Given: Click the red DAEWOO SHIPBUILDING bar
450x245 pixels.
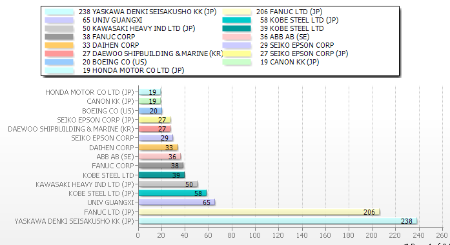Looking at the screenshot, I should [154, 129].
